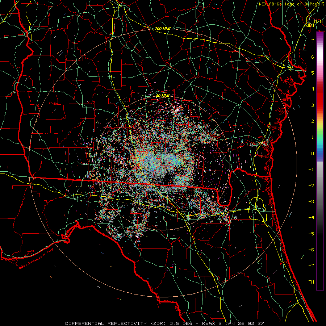Click the -7 value on the scale
Image resolution: width=326 pixels, height=326 pixels.
tap(311, 266)
